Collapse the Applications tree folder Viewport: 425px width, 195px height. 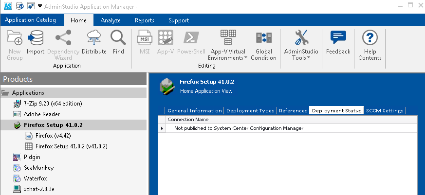[x=5, y=93]
